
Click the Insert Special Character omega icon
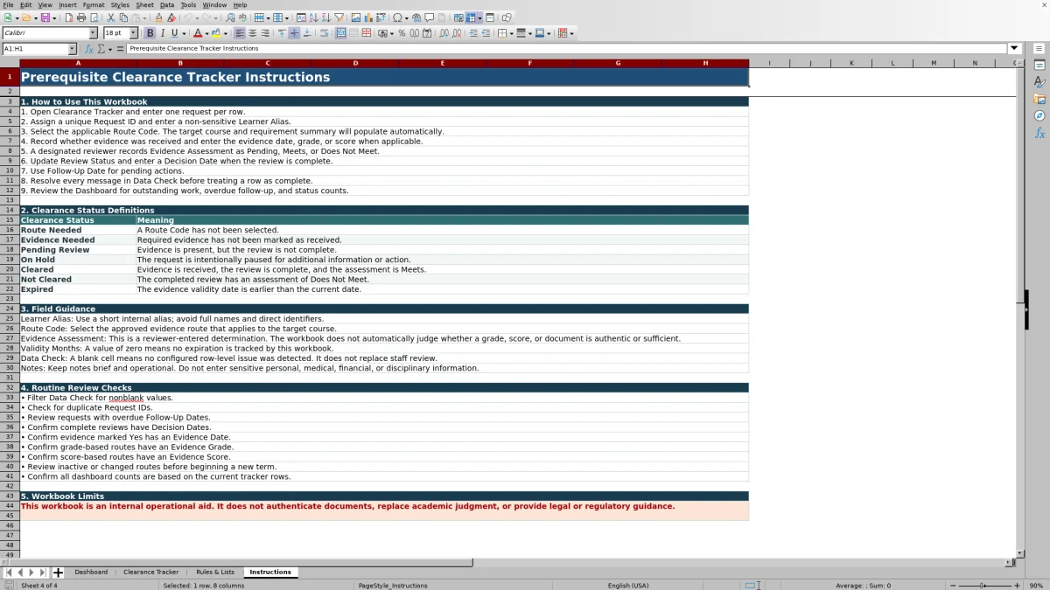[397, 17]
